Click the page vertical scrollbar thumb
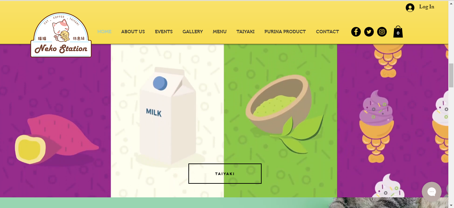 (451, 75)
